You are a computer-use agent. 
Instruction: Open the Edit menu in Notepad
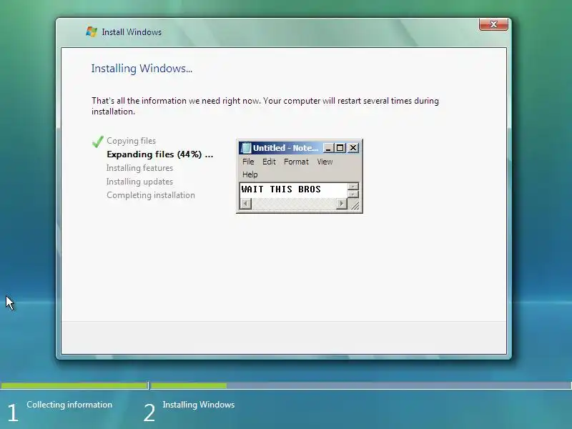(x=270, y=162)
